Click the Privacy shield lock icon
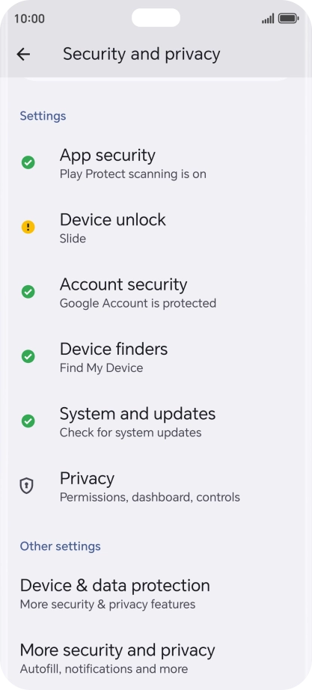The image size is (312, 690). coord(27,486)
